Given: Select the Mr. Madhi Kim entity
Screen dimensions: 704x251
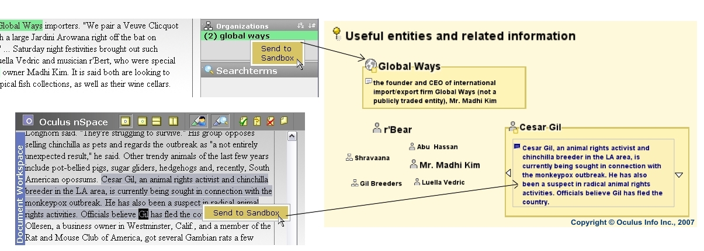Looking at the screenshot, I should [450, 165].
